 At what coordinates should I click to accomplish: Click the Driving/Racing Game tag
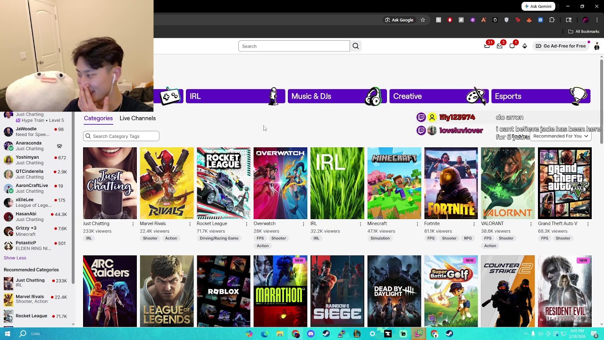tap(219, 238)
